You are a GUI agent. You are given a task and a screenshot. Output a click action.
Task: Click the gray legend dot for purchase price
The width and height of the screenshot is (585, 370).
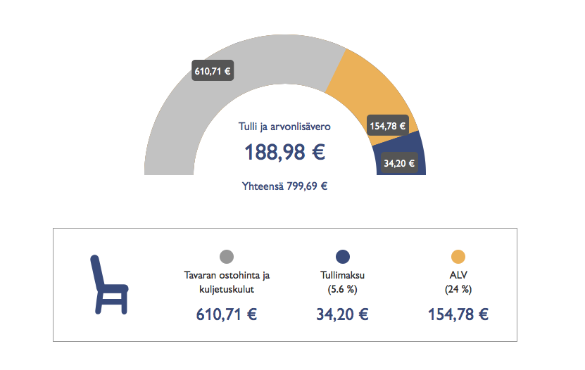click(x=227, y=257)
